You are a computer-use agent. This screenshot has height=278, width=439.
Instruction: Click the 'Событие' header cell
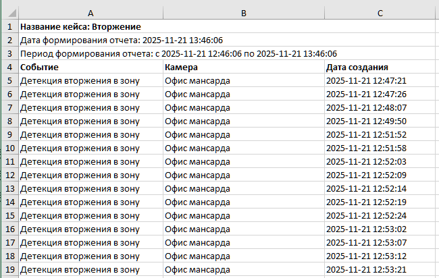tap(40, 67)
